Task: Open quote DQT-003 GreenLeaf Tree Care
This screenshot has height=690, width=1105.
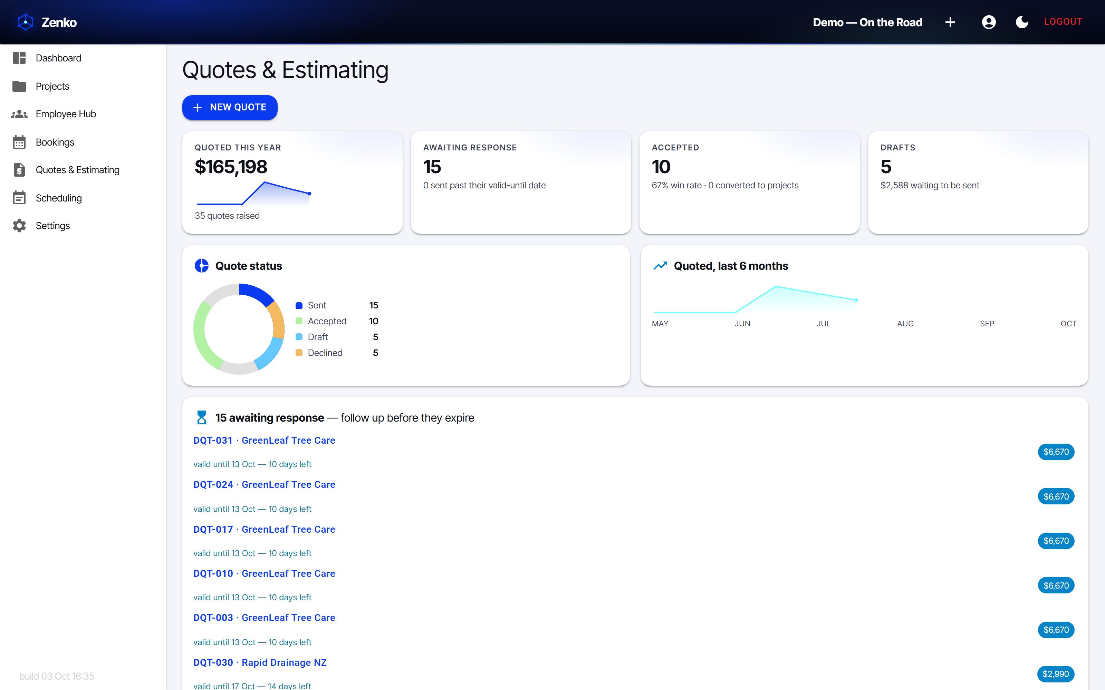Action: point(264,618)
